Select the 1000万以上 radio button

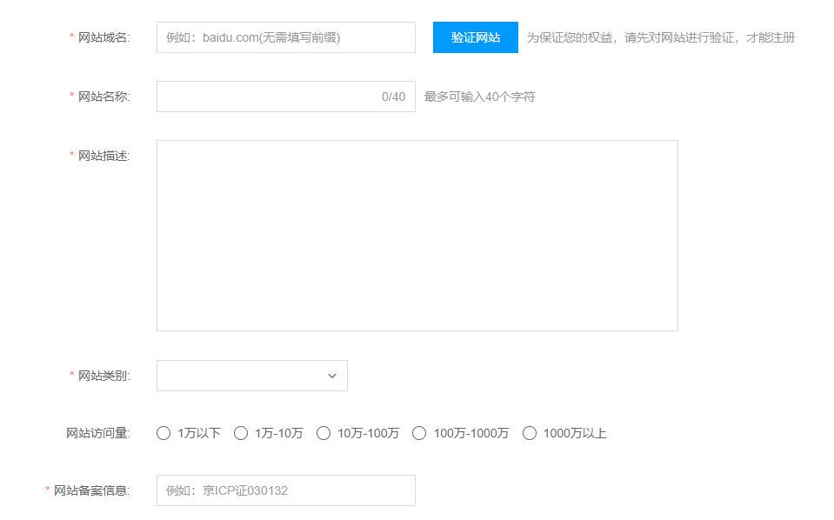tap(530, 433)
